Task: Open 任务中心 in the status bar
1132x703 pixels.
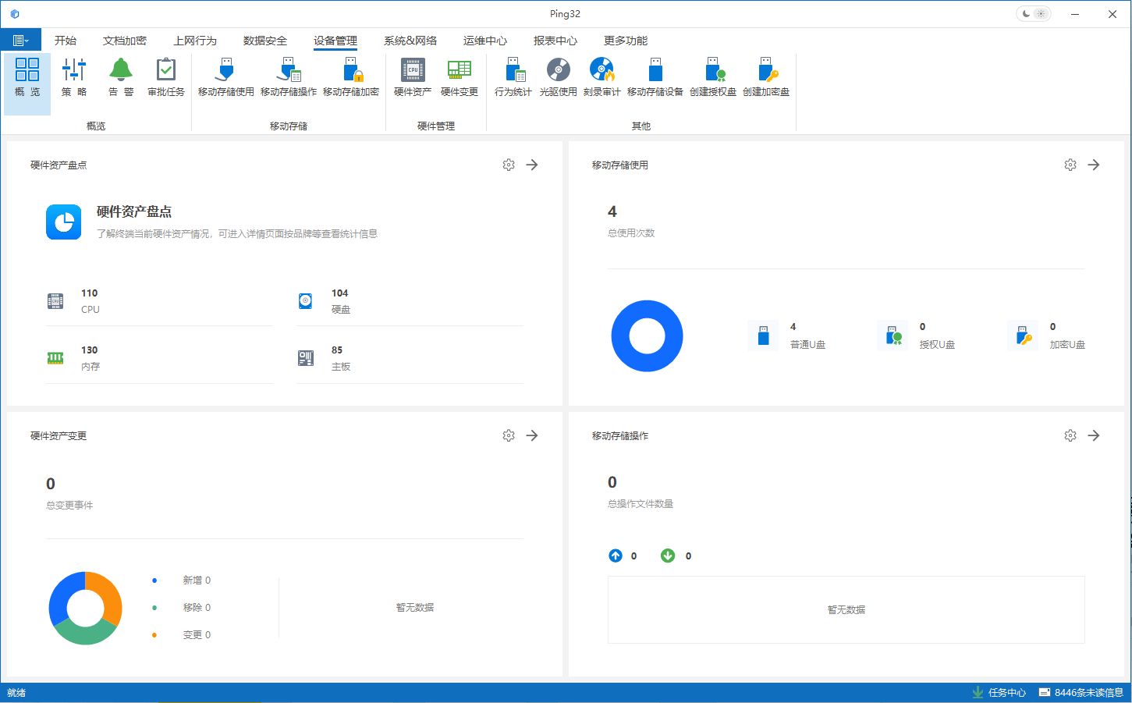Action: 999,692
